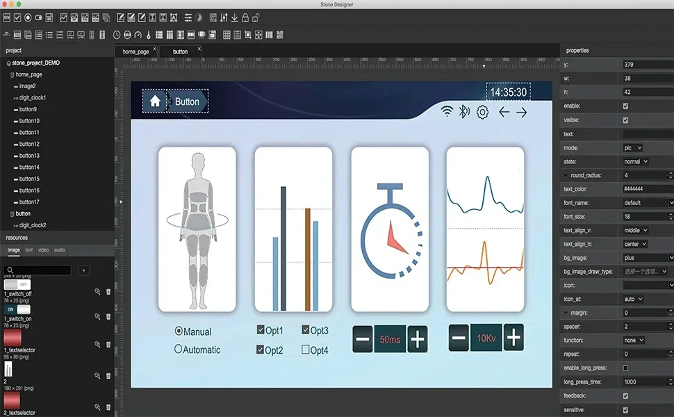The height and width of the screenshot is (417, 674).
Task: Open the image resources tab
Action: coord(14,250)
